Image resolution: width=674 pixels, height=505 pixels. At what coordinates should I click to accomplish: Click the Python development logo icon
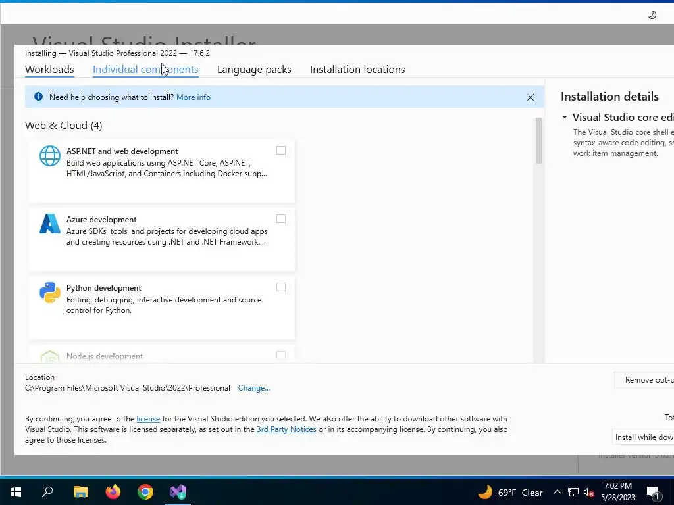pos(50,293)
